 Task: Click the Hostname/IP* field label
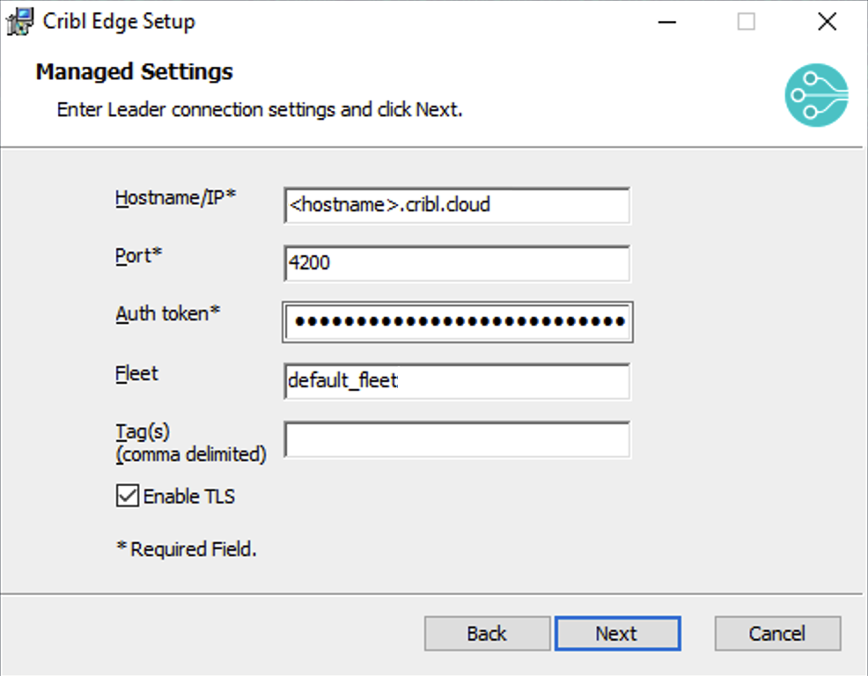point(176,198)
